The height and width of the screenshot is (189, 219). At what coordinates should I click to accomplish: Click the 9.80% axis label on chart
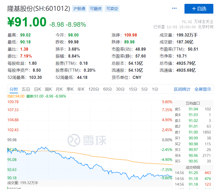coord(167,102)
